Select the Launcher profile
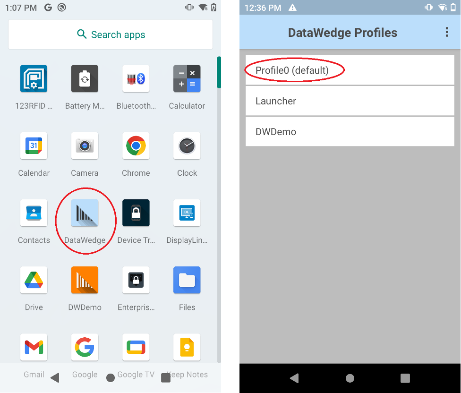This screenshot has height=393, width=461. (350, 101)
